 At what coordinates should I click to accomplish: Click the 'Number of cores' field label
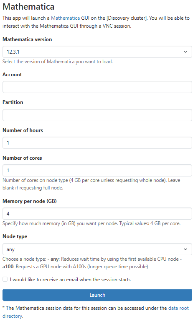[22, 158]
